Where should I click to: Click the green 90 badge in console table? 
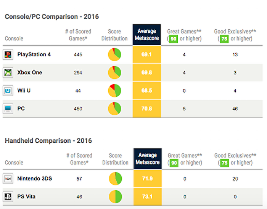pyautogui.click(x=174, y=38)
